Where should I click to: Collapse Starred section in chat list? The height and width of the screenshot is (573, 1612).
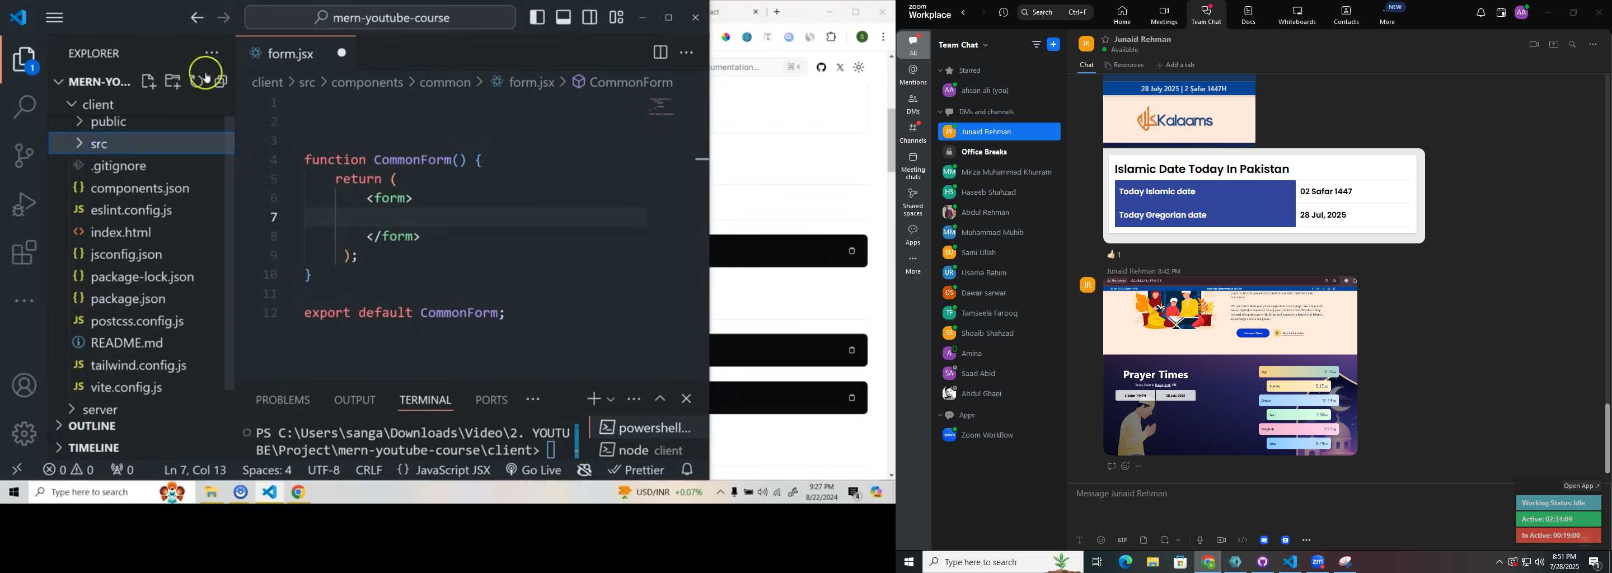940,71
